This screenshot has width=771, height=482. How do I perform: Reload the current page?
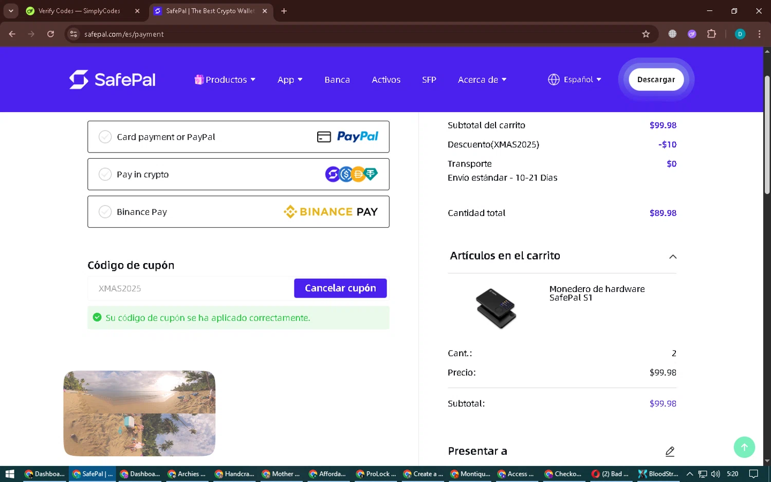(50, 34)
